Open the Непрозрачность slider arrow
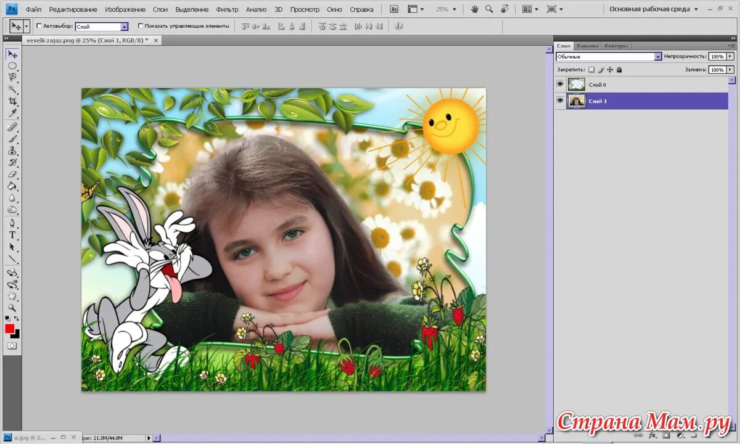This screenshot has height=444, width=740. (x=730, y=56)
